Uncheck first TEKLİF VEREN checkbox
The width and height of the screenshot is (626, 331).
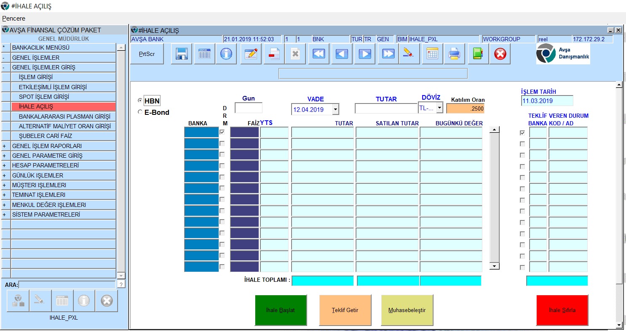coord(522,133)
